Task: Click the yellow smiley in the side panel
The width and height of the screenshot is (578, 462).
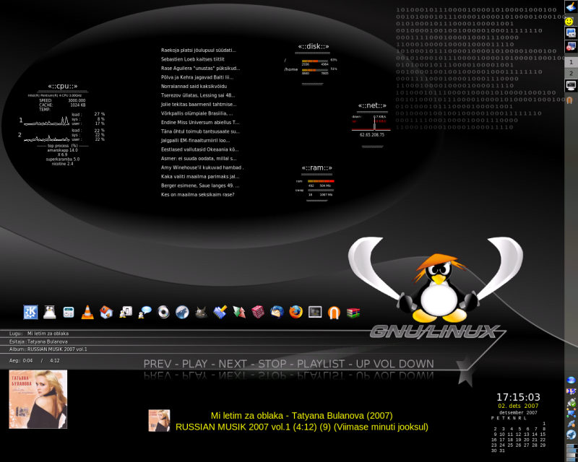Action: coord(569,22)
